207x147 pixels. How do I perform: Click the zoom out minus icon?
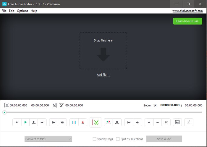158,122
